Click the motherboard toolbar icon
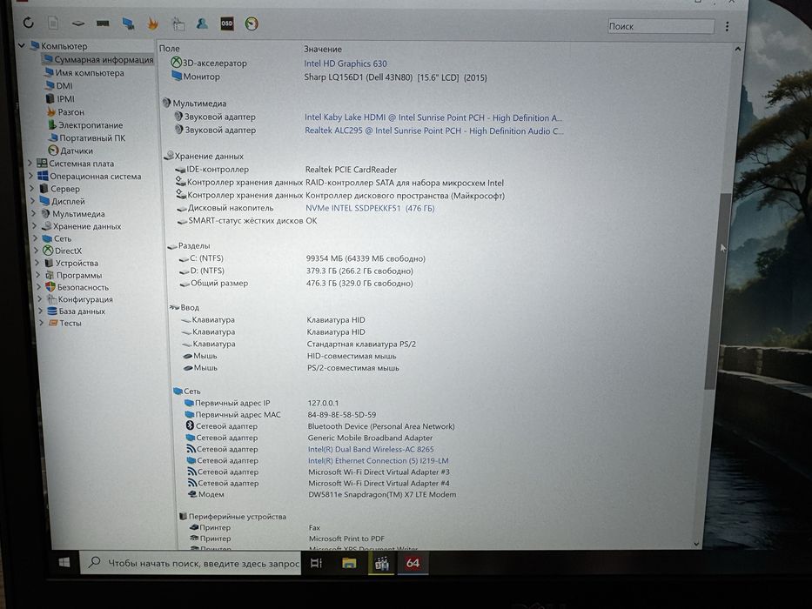Image resolution: width=812 pixels, height=609 pixels. coord(77,23)
